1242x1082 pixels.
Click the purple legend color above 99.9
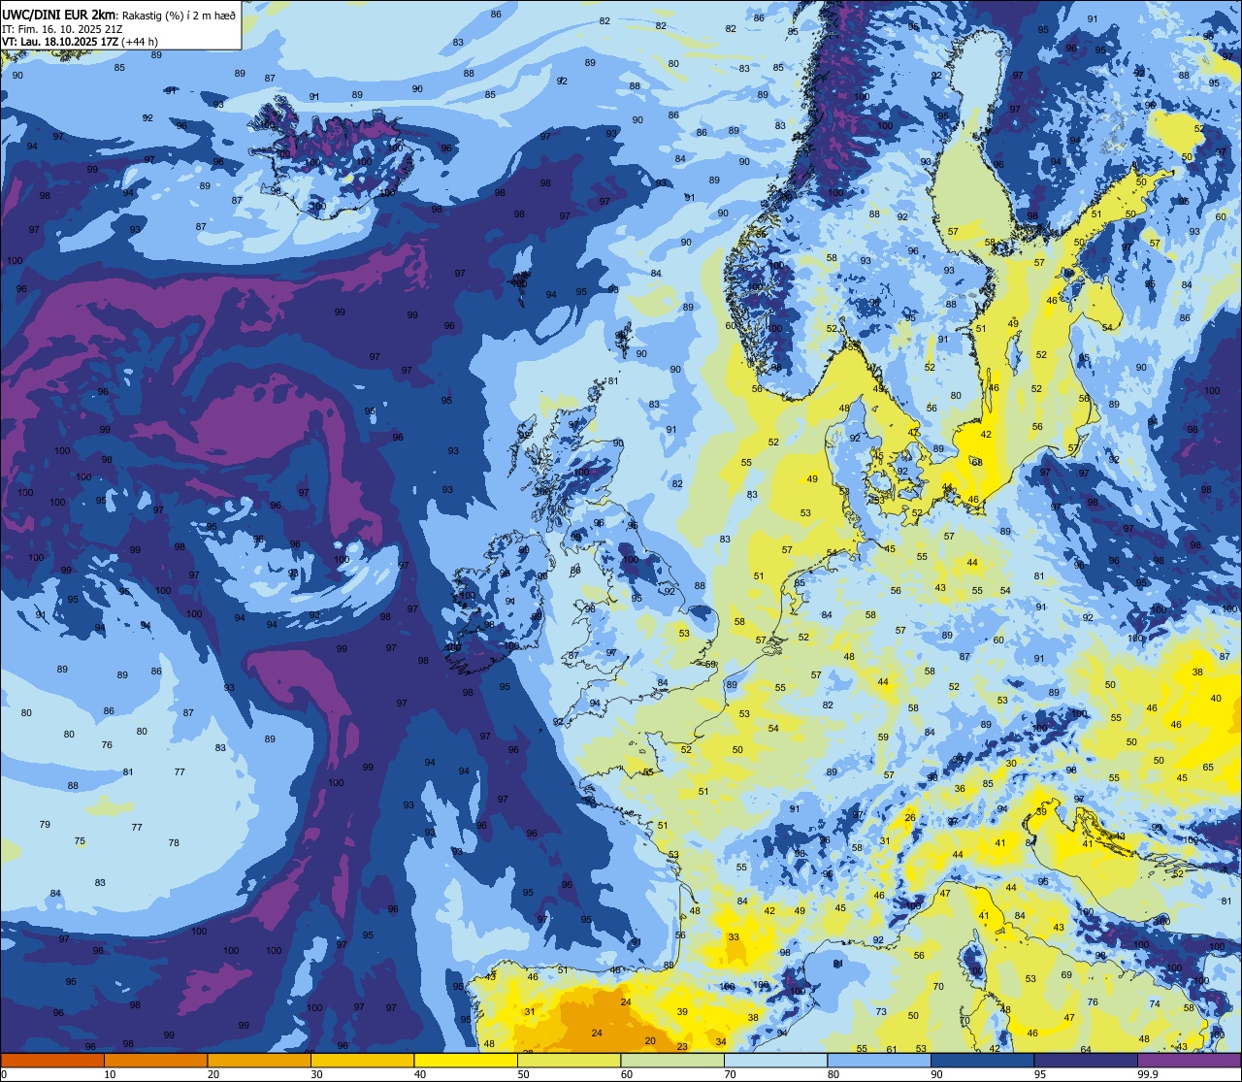click(x=1189, y=1060)
